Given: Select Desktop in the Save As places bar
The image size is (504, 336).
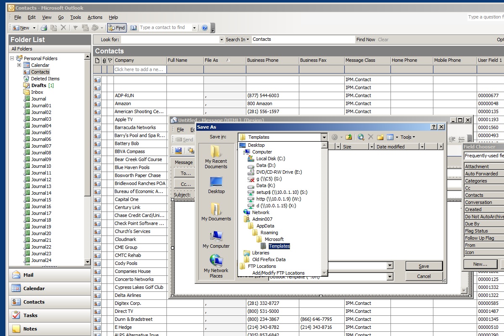Looking at the screenshot, I should (x=216, y=185).
